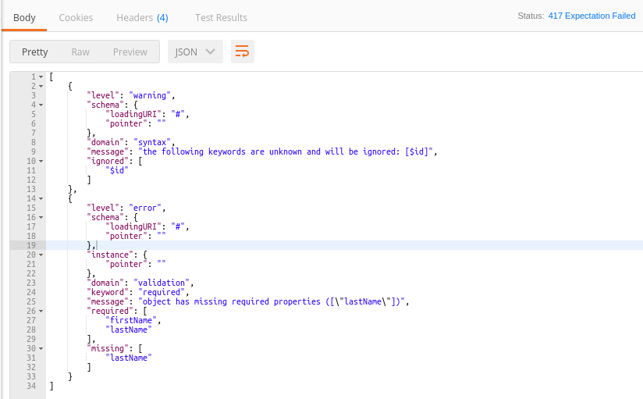Click the "loadingURI" key on line 5
This screenshot has height=399, width=643.
click(133, 114)
